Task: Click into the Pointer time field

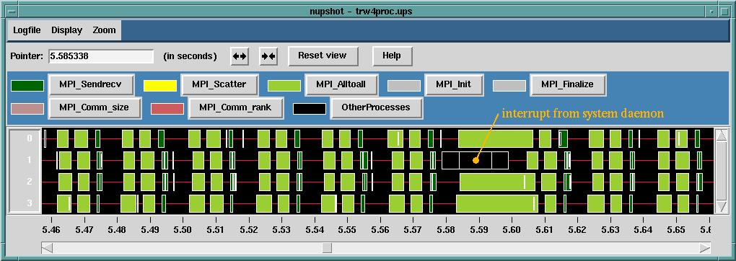Action: pyautogui.click(x=101, y=56)
